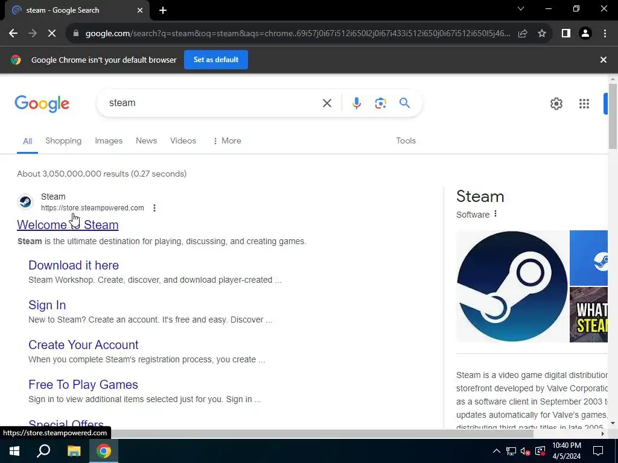Open the Sign In sitelink
The image size is (618, 463).
tap(47, 305)
